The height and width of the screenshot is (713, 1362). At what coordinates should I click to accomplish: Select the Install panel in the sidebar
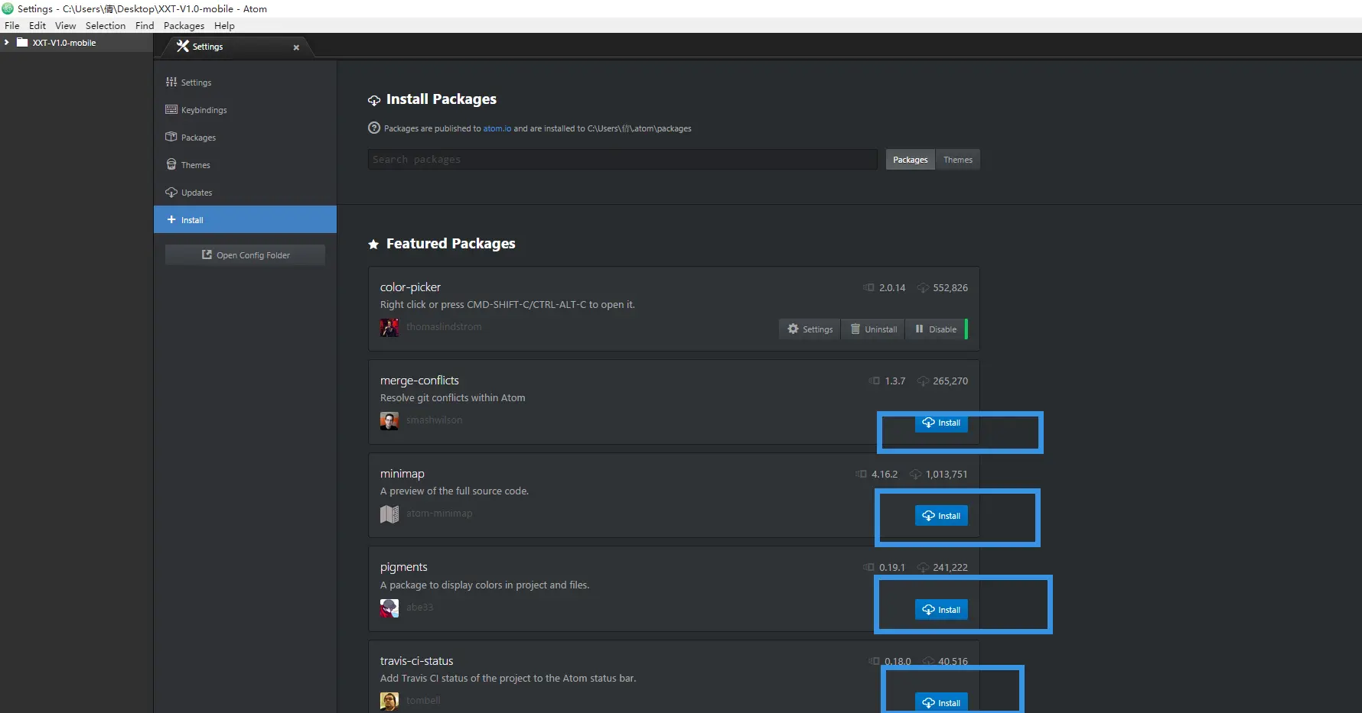pos(245,219)
